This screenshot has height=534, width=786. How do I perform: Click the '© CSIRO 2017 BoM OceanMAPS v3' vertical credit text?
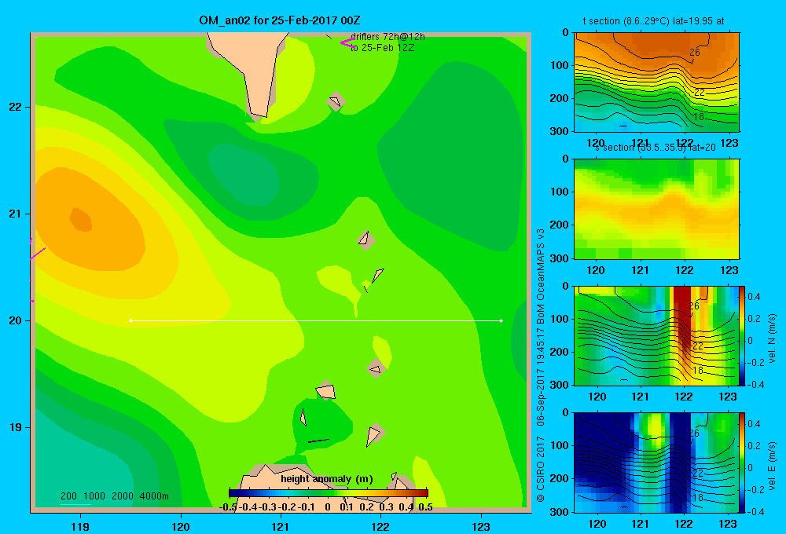(541, 366)
